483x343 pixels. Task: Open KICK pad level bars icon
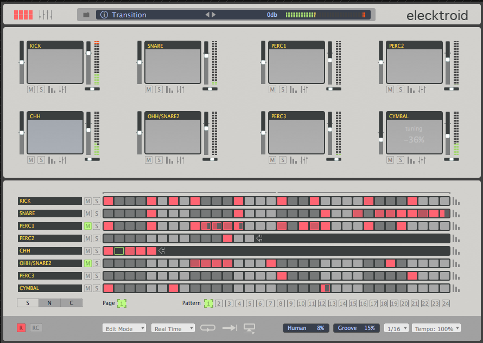[52, 89]
